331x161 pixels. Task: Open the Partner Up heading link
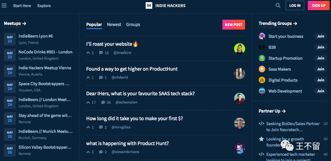272,111
